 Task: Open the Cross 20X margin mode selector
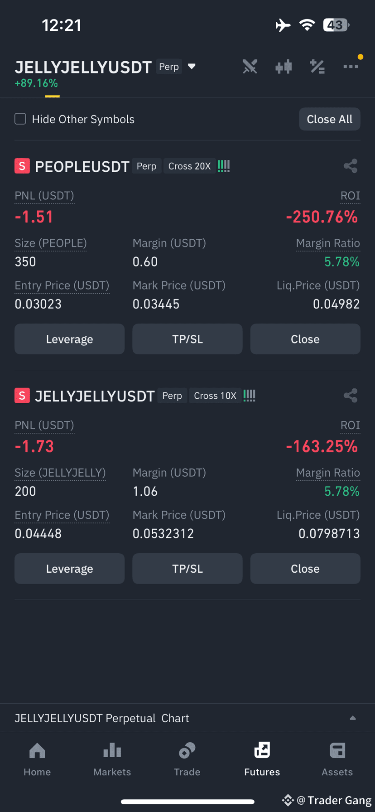pos(189,166)
